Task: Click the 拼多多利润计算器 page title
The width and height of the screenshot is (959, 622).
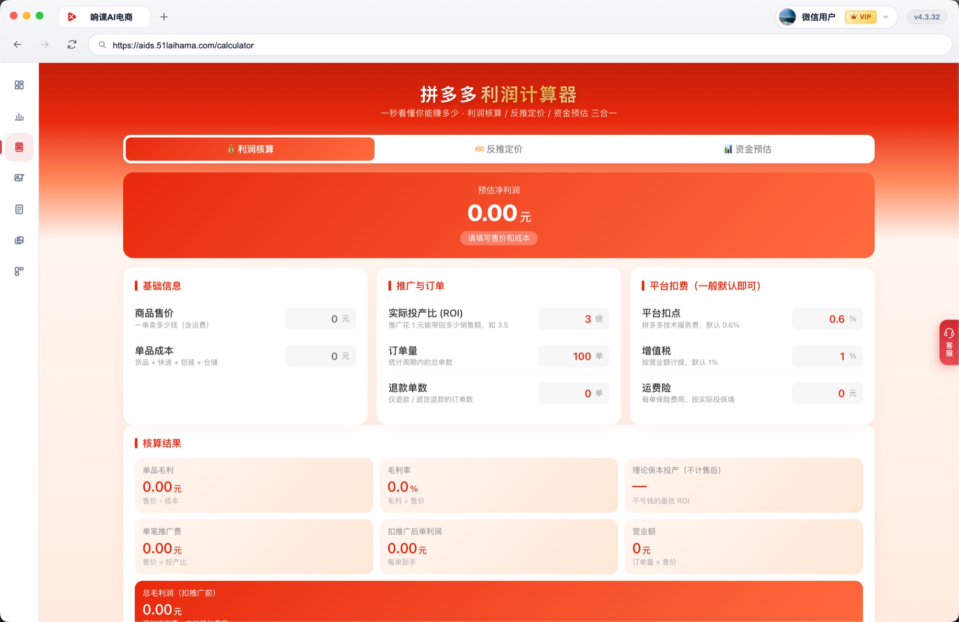Action: point(499,94)
